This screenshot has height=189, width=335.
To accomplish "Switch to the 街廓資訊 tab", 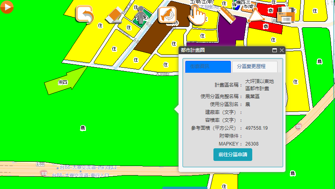I will pyautogui.click(x=208, y=66).
